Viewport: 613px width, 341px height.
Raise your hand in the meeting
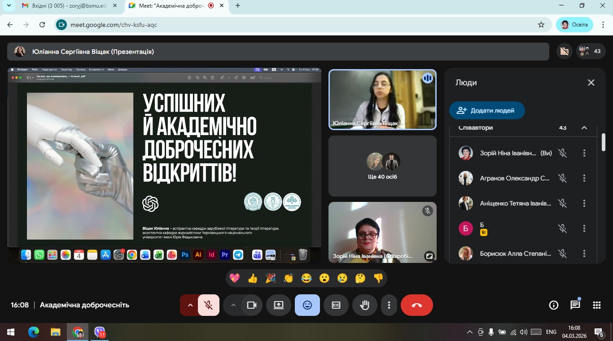(364, 305)
